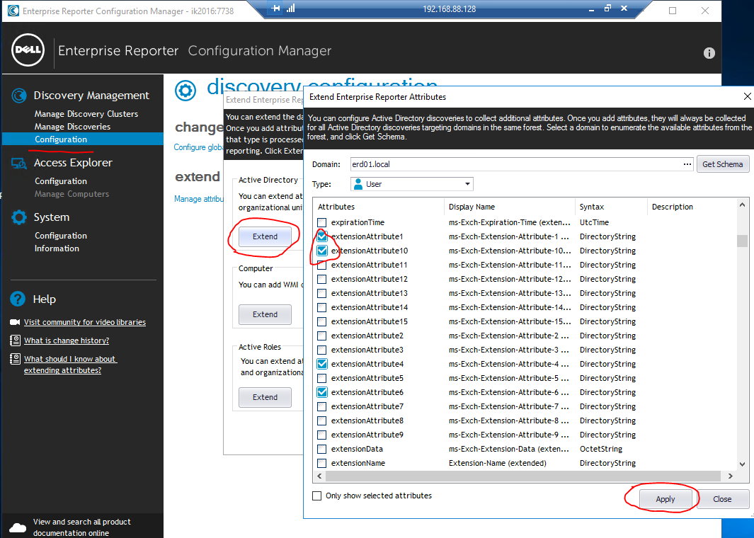Click the discovery configuration gear icon

(185, 91)
